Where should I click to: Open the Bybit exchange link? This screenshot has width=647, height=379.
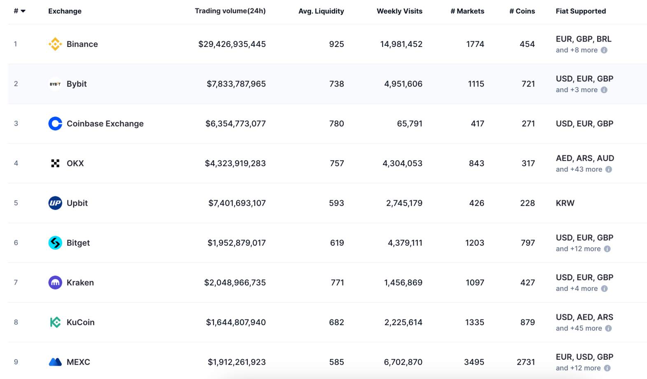(x=77, y=84)
